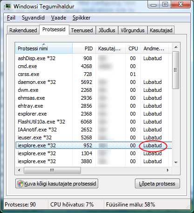The height and width of the screenshot is (213, 194).
Task: Open the Spikker menu
Action: coord(81,18)
